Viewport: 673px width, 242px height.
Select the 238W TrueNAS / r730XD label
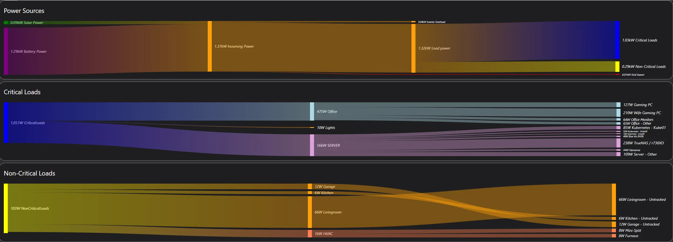click(x=643, y=143)
